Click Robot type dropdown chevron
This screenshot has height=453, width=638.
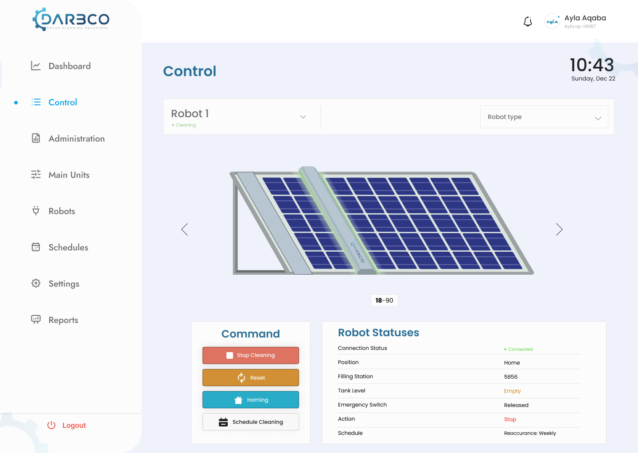pos(598,118)
